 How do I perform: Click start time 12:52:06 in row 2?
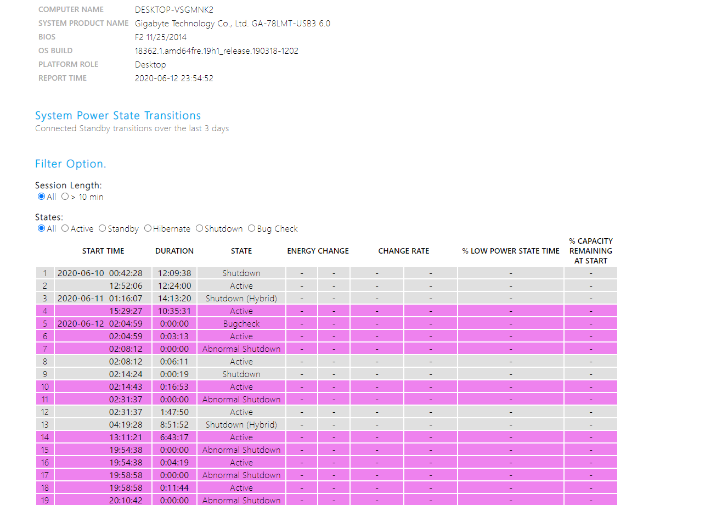(x=126, y=286)
